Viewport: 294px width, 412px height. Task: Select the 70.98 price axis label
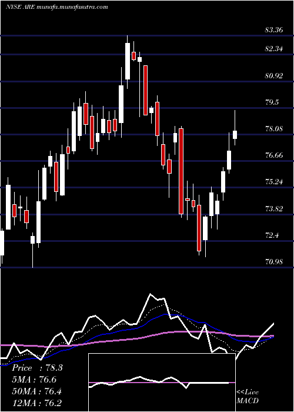tap(274, 262)
